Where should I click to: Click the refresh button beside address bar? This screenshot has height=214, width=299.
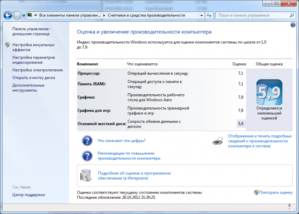point(209,15)
